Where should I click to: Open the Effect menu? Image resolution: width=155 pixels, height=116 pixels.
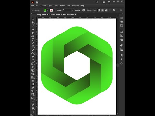click(62, 6)
